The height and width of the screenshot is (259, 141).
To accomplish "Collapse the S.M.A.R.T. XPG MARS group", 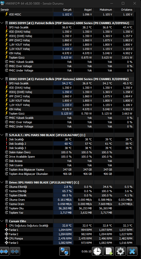I will tap(2, 135).
